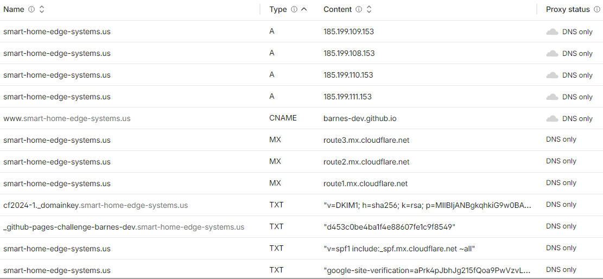Click the google-site-verification TXT record content
Viewport: 603px width, 279px height.
pyautogui.click(x=428, y=270)
